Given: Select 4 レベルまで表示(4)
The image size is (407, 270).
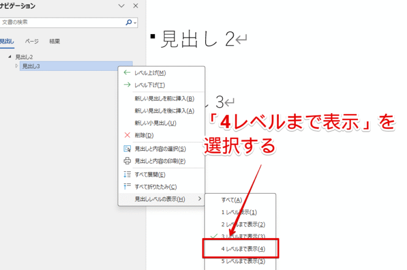Looking at the screenshot, I should (x=240, y=249).
